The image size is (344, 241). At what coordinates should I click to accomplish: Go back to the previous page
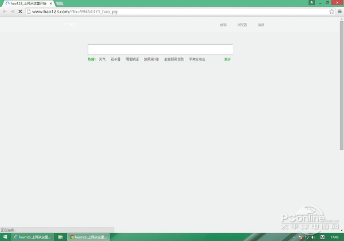click(x=5, y=11)
